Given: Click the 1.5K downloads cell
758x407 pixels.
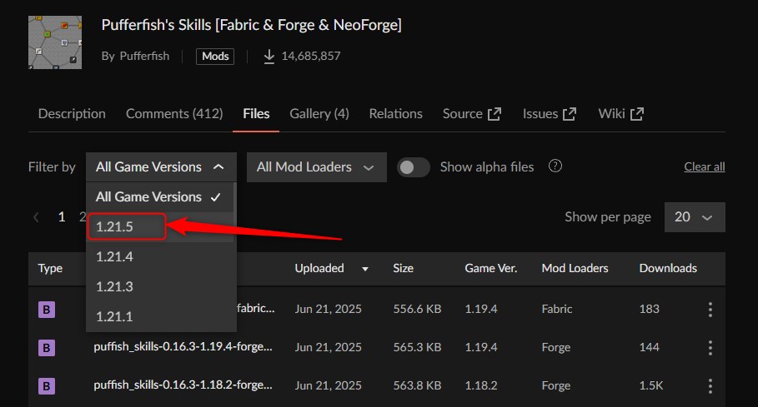Looking at the screenshot, I should [x=651, y=385].
